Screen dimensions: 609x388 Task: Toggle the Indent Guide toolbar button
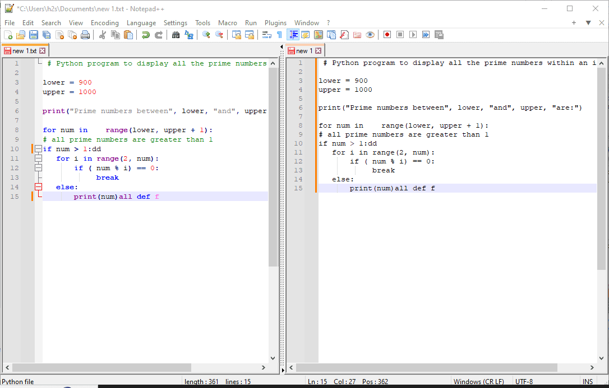293,35
